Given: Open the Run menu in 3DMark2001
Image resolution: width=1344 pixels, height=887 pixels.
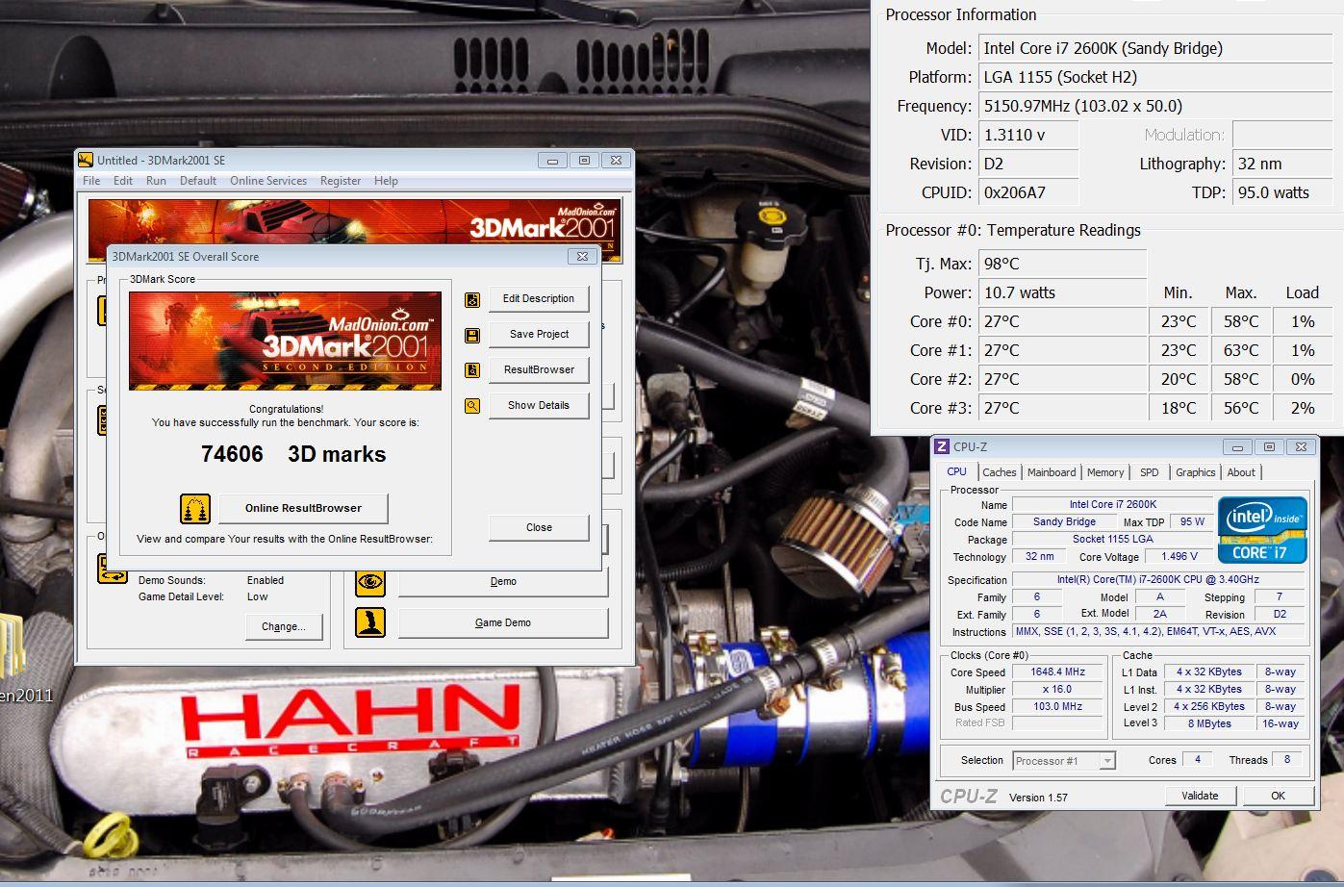Looking at the screenshot, I should [x=156, y=181].
